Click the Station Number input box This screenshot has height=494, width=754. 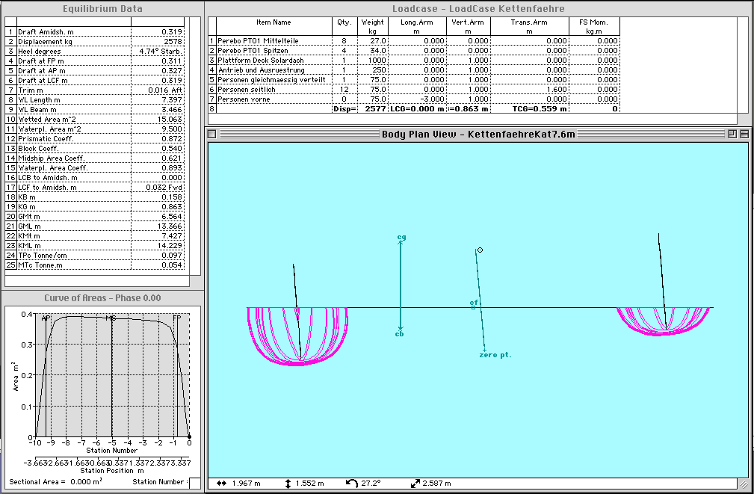194,482
